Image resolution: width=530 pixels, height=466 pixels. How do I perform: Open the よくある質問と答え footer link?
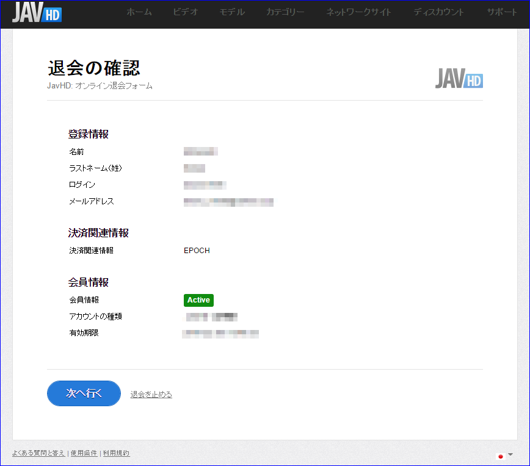tap(38, 453)
